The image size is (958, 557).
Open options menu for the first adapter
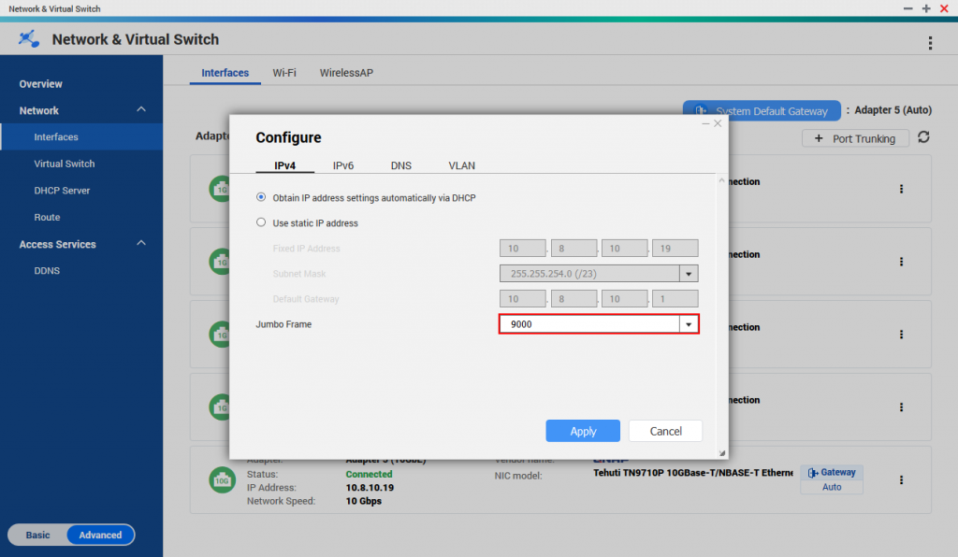(901, 189)
